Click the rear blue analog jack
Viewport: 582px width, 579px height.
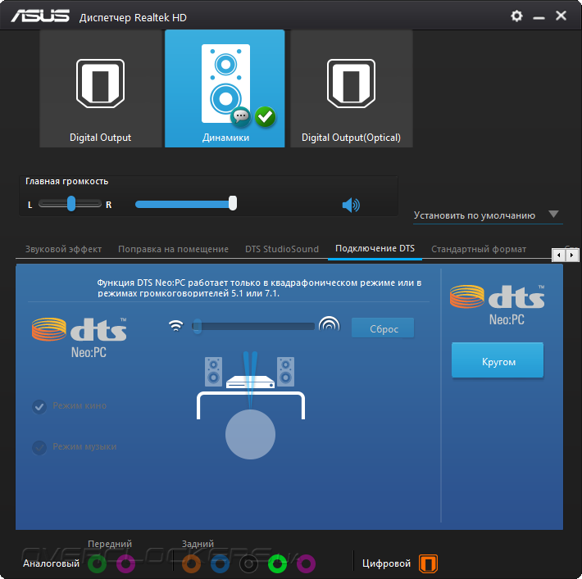(221, 563)
